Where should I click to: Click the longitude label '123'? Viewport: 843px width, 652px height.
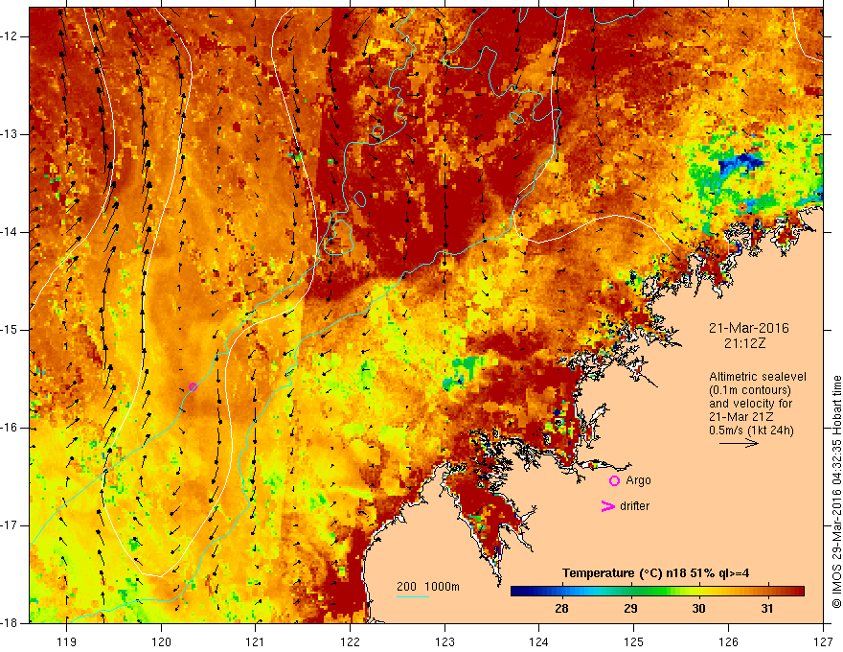tap(444, 641)
